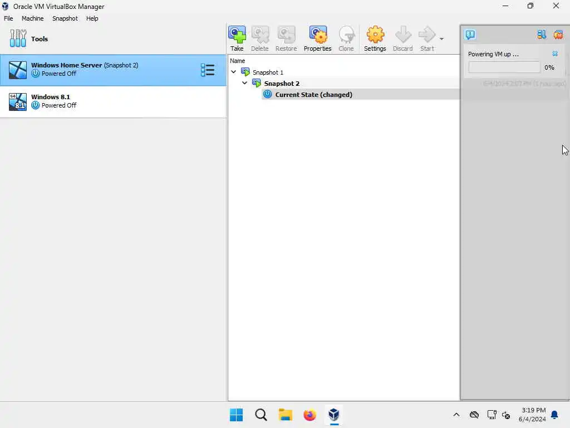The width and height of the screenshot is (570, 428).
Task: Click the delete finished notifications icon
Action: [x=558, y=35]
